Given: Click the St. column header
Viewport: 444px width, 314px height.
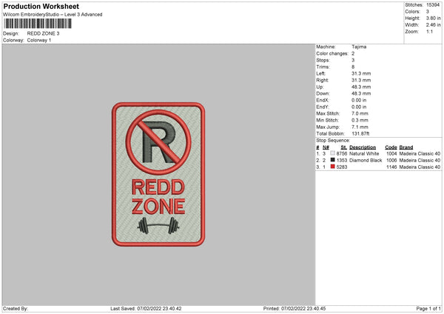Looking at the screenshot, I should 343,147.
